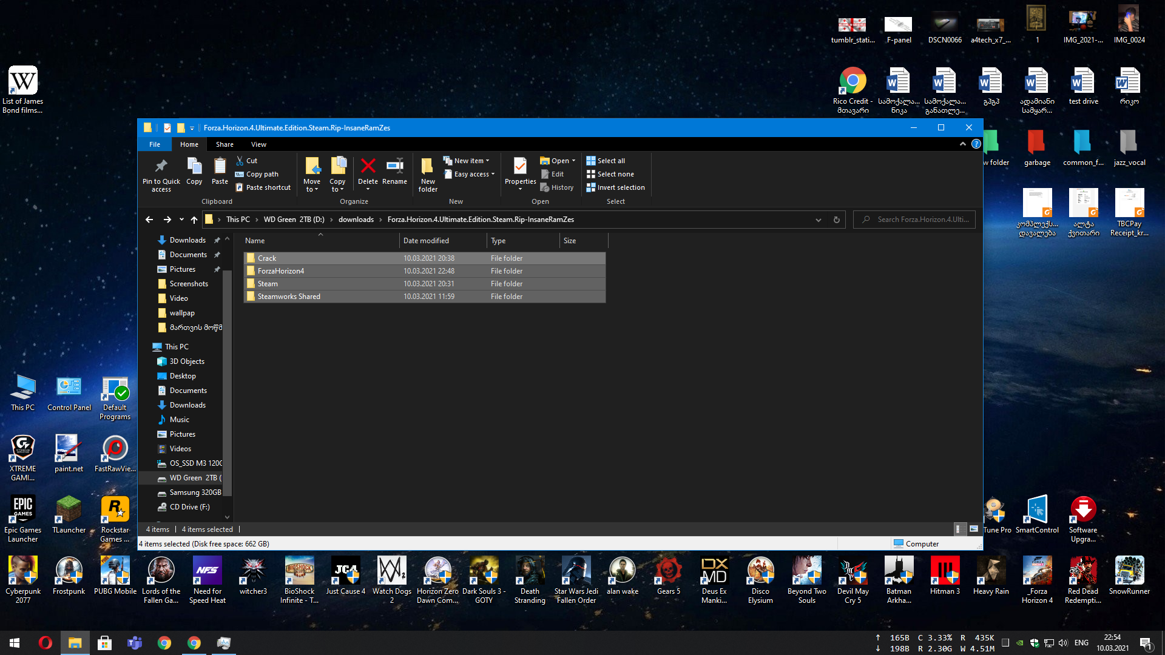Switch to details view toggle in status bar
The width and height of the screenshot is (1165, 655).
[x=958, y=529]
